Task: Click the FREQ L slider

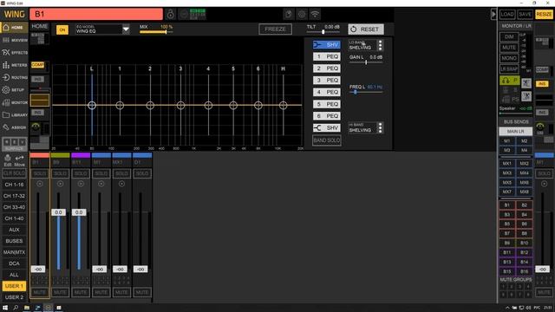Action: pyautogui.click(x=366, y=92)
